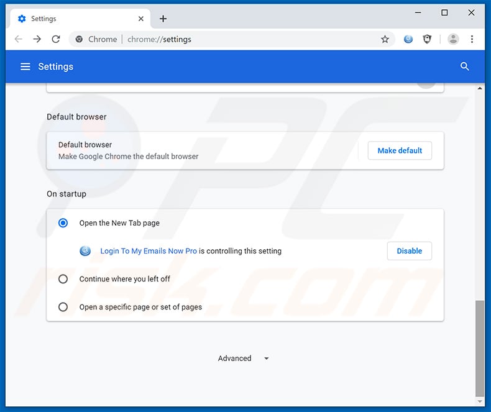Select Continue where you left off
Screen dimensions: 491x412
tap(63, 279)
